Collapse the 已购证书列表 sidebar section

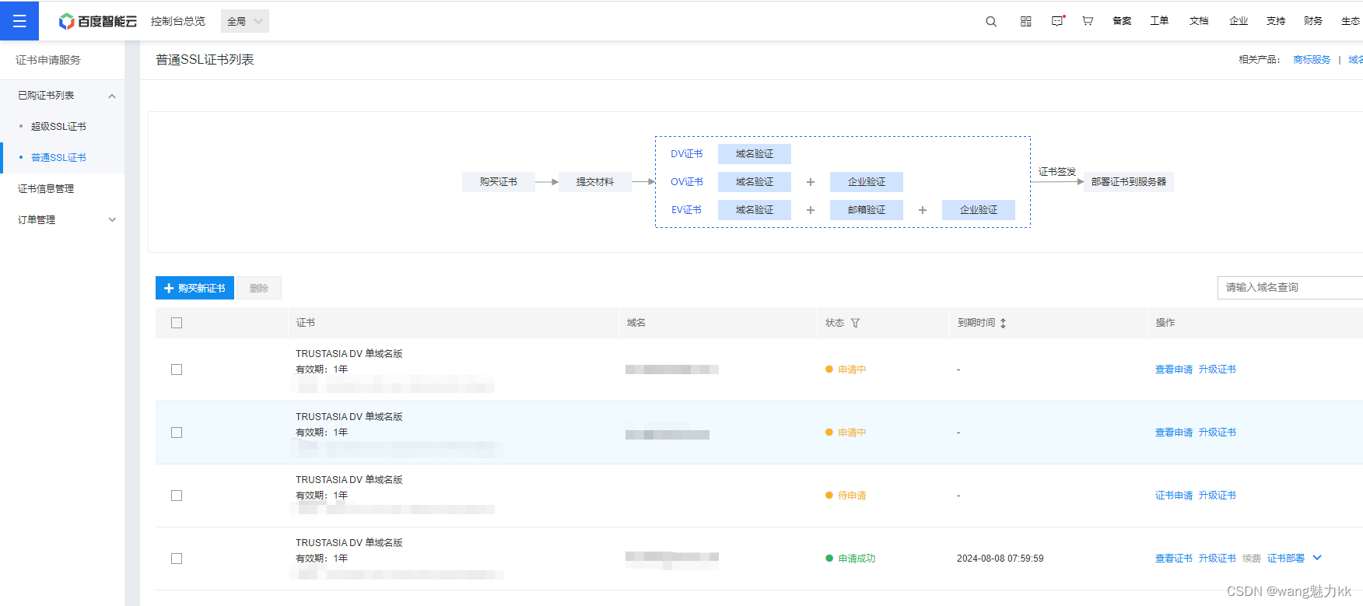(112, 96)
